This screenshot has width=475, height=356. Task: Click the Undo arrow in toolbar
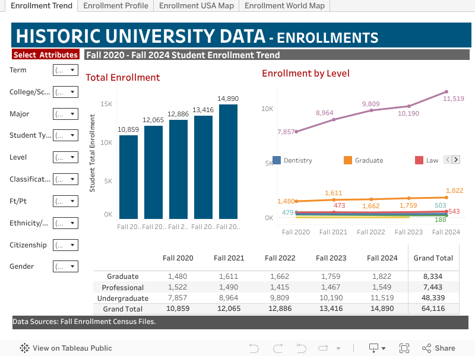tap(254, 348)
